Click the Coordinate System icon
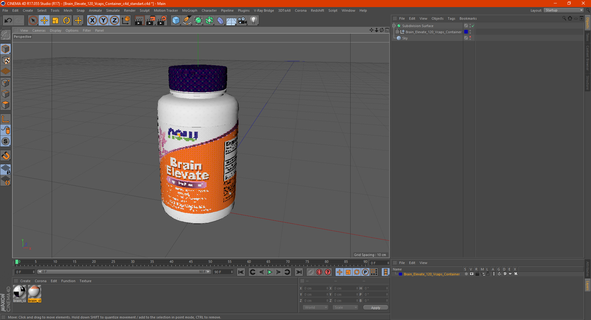 click(x=126, y=21)
